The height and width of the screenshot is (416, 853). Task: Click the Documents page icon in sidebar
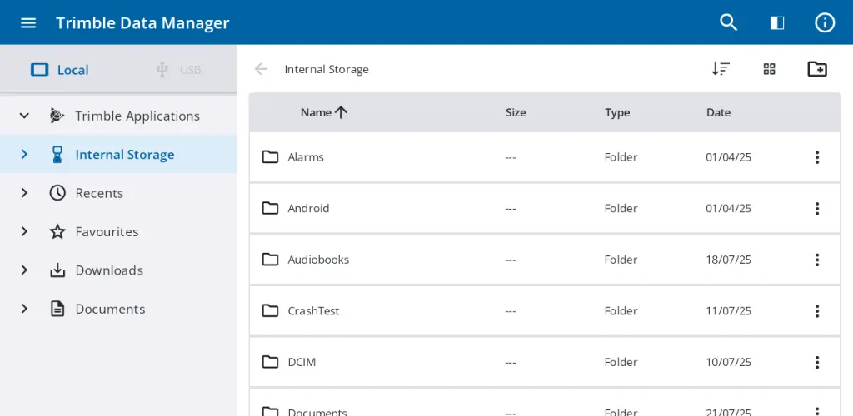pyautogui.click(x=57, y=309)
